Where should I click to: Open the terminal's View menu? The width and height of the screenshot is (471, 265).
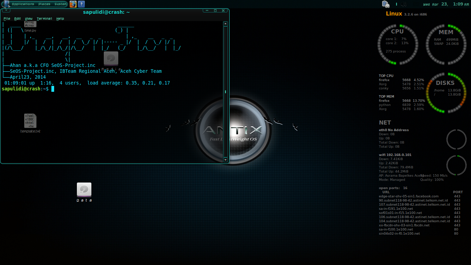coord(29,19)
